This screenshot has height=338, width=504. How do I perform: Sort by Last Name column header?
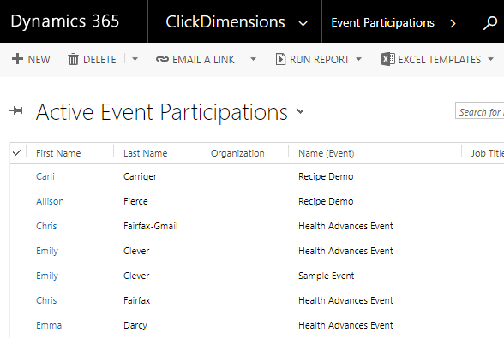[x=146, y=153]
